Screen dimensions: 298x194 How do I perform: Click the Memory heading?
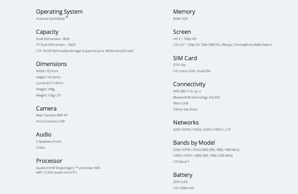[184, 12]
